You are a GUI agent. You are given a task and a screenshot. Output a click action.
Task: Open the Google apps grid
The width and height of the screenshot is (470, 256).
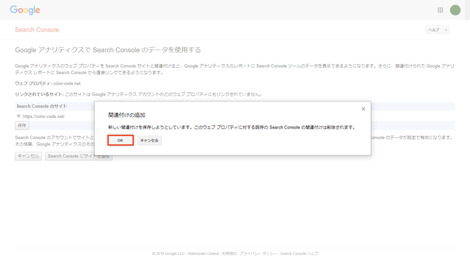440,10
